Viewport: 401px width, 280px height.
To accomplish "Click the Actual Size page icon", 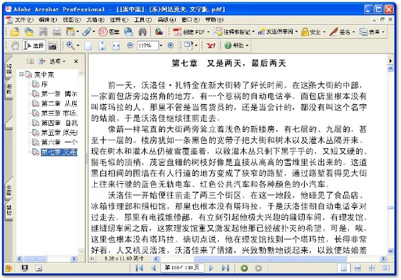I will [88, 45].
